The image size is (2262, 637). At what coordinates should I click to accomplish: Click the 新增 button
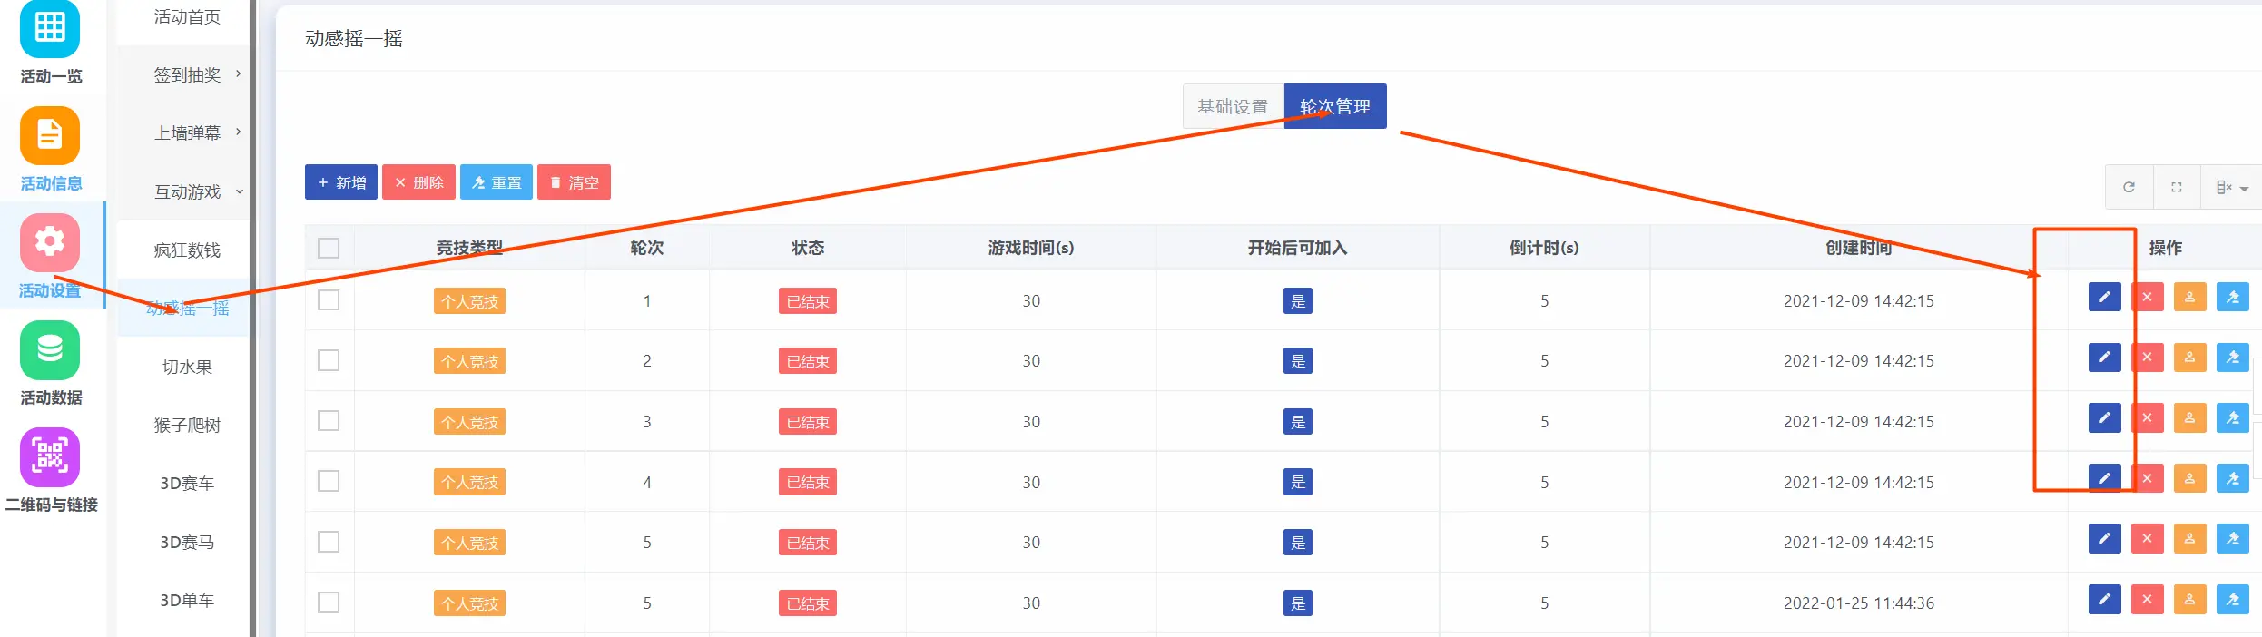pos(341,182)
